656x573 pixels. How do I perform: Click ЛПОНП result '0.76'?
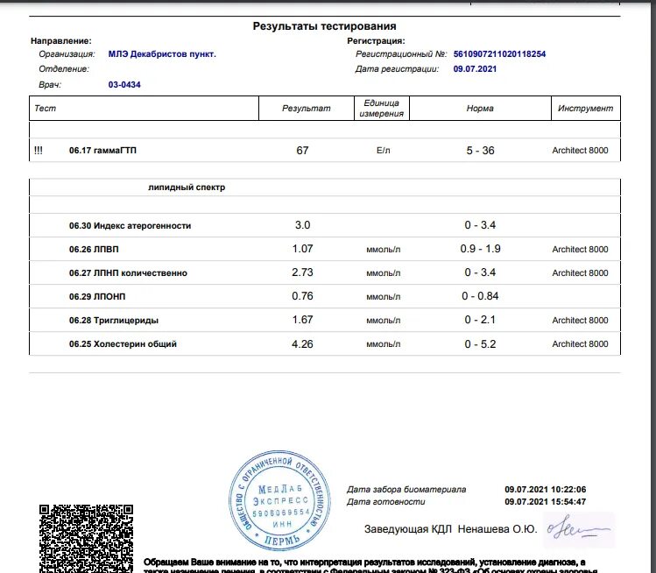(302, 296)
